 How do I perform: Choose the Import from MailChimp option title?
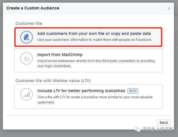60,55
